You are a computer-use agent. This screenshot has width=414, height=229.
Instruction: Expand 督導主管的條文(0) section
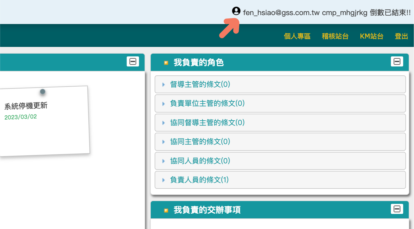(200, 84)
